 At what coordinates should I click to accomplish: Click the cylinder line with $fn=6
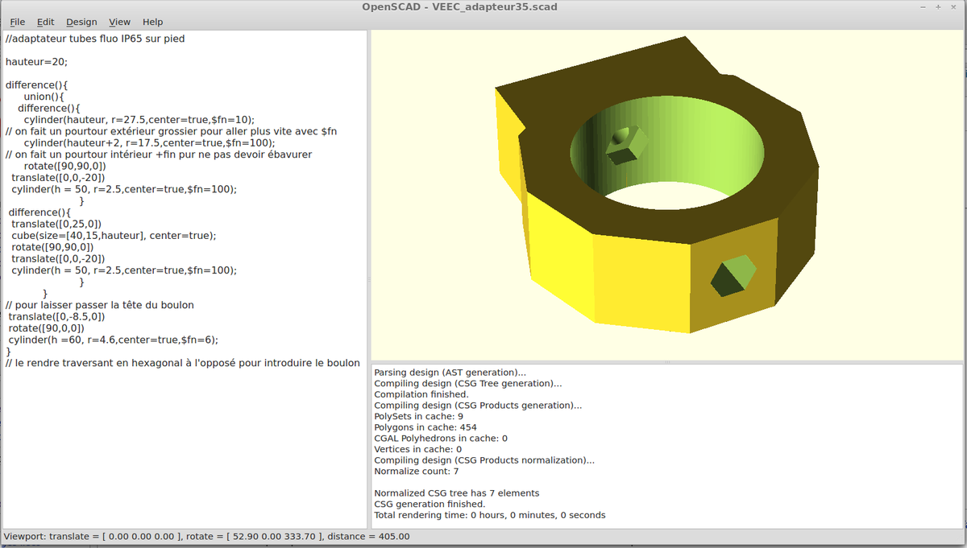click(113, 340)
